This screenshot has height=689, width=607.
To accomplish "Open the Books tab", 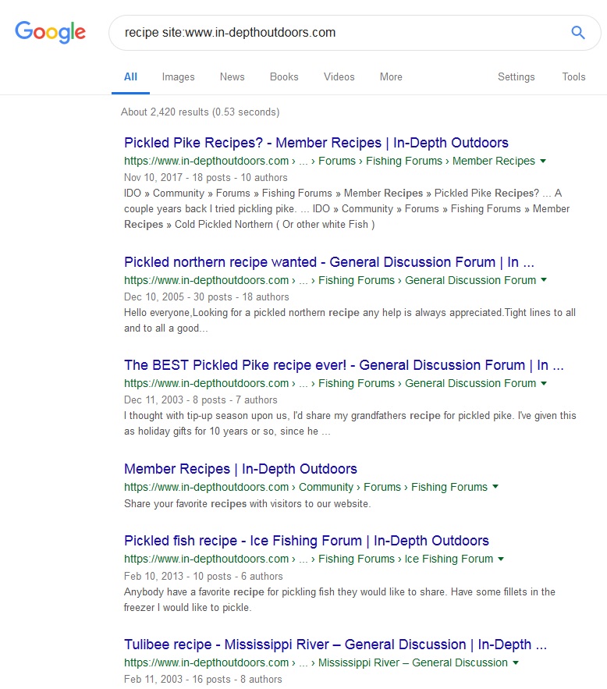I will [284, 77].
